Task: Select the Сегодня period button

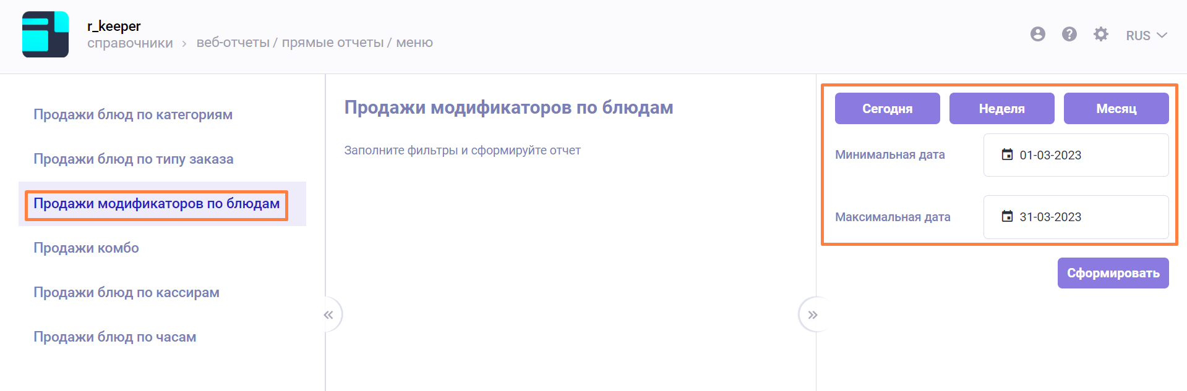Action: tap(887, 109)
